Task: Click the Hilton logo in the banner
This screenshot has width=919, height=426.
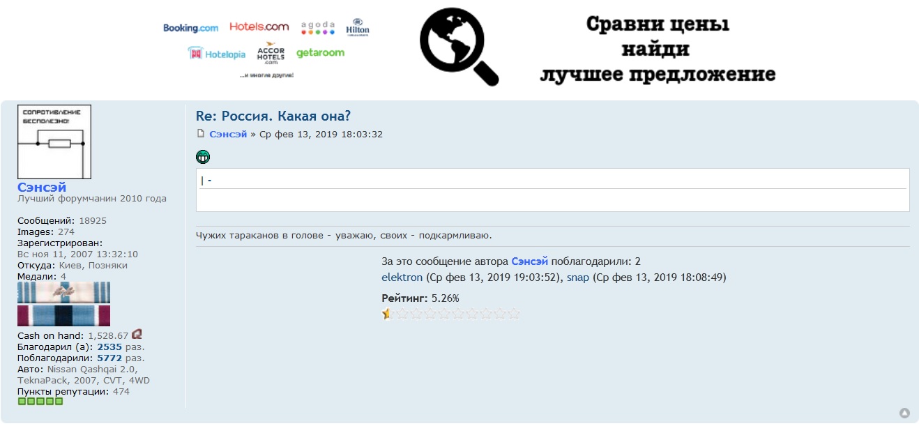Action: 358,27
